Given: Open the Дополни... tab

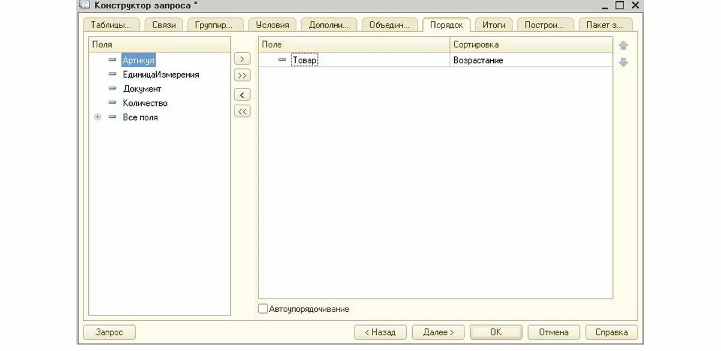Looking at the screenshot, I should click(x=329, y=25).
